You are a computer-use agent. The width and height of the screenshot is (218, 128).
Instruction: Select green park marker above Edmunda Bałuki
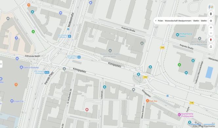click(33, 32)
